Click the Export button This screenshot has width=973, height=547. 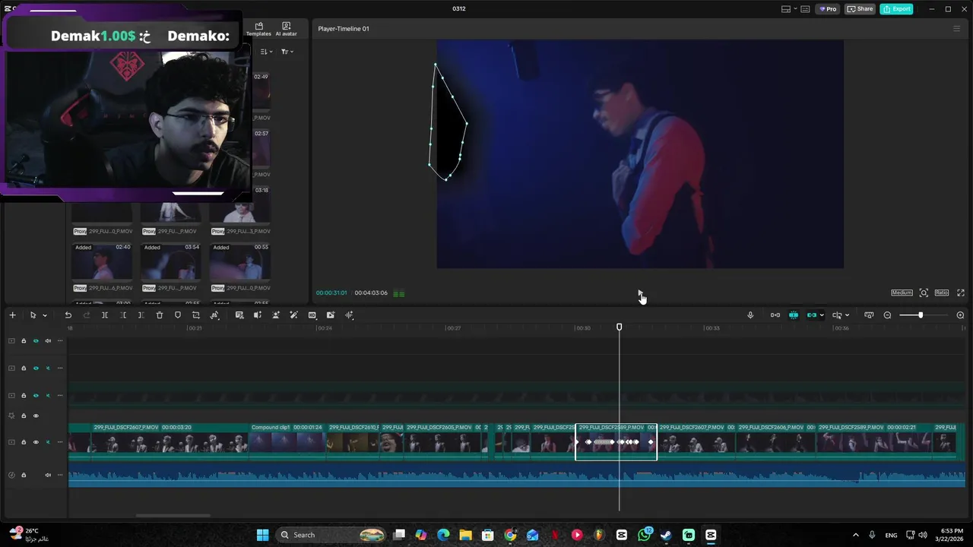tap(896, 9)
